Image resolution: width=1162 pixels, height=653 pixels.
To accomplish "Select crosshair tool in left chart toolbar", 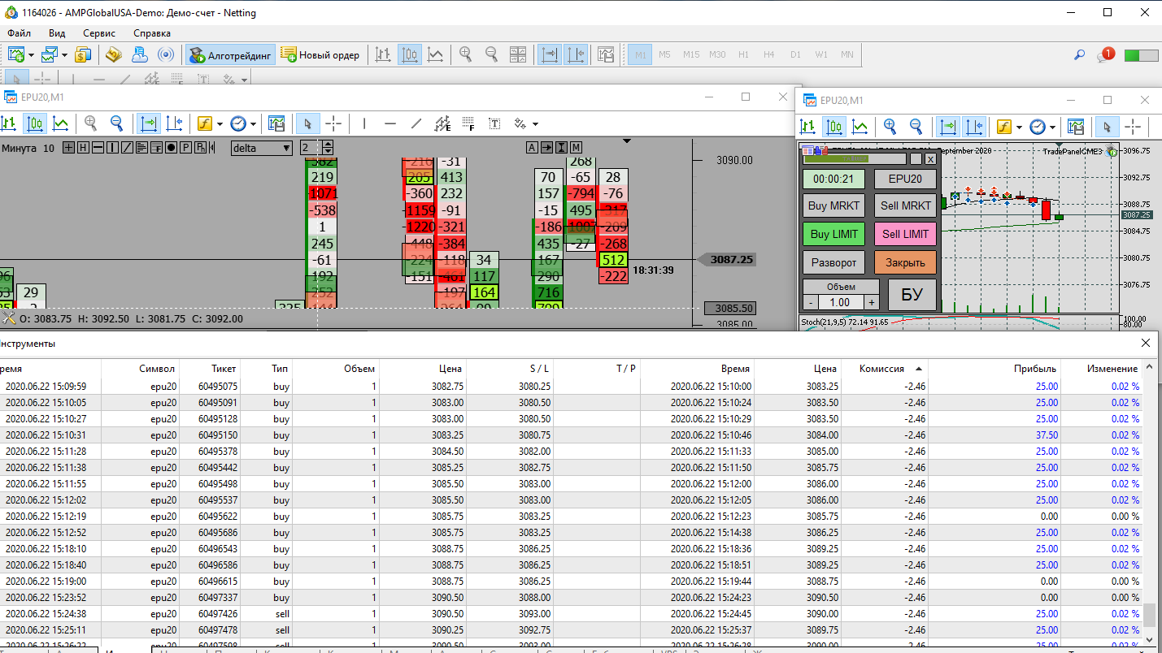I will click(333, 124).
